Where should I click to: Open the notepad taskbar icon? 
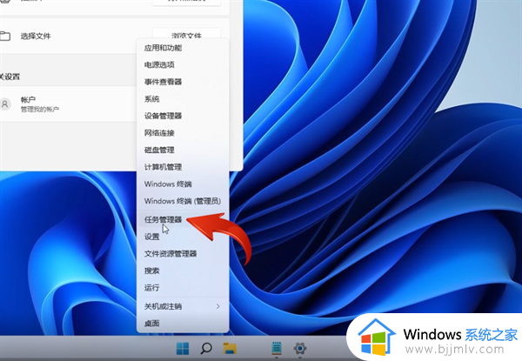(x=277, y=348)
